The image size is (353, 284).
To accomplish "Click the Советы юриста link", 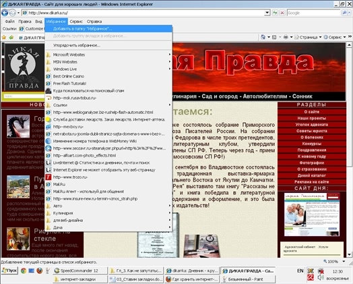I will [x=312, y=131].
